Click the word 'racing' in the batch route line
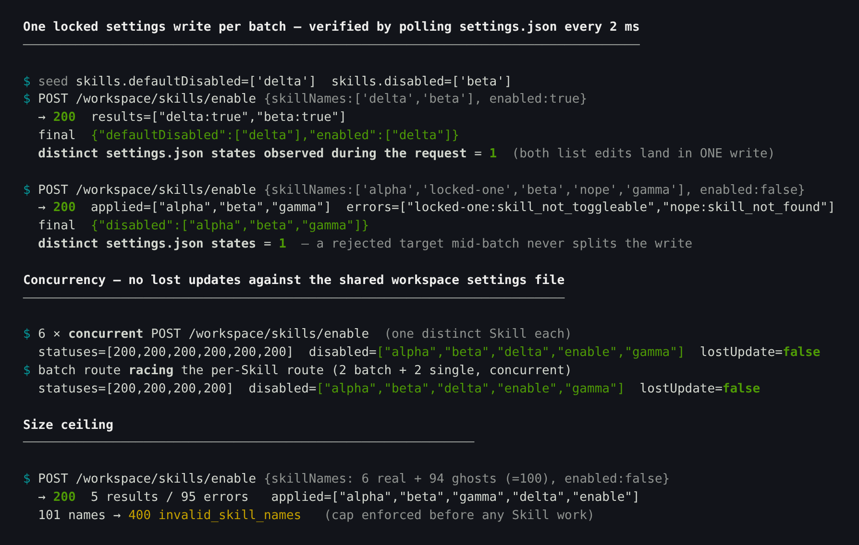The width and height of the screenshot is (859, 545). (x=151, y=370)
